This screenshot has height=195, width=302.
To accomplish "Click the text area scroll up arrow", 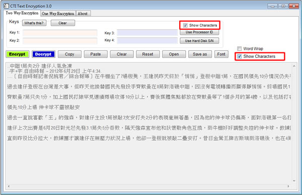I will [x=294, y=66].
